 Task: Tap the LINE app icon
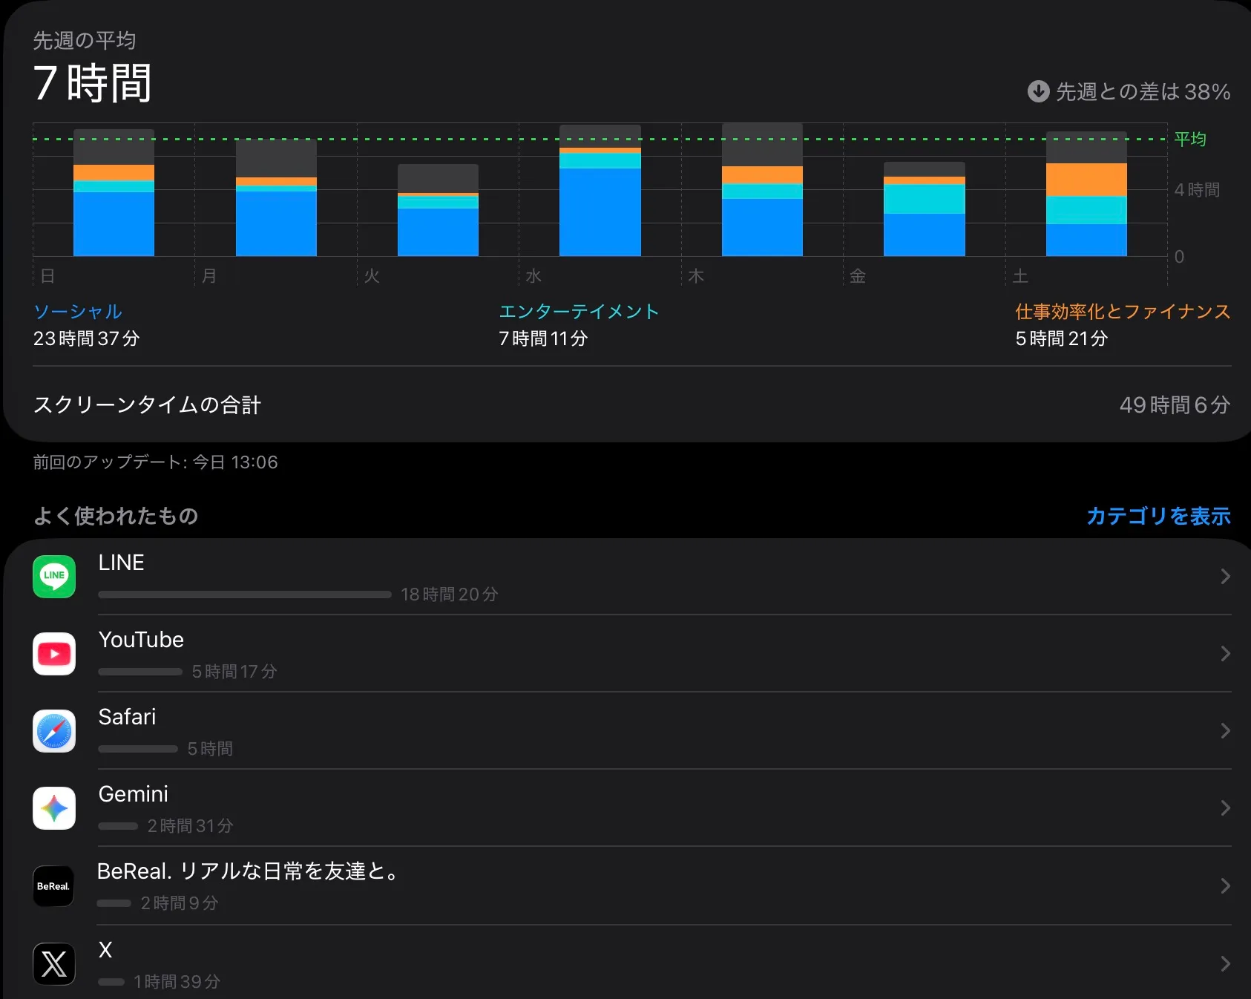pos(54,577)
